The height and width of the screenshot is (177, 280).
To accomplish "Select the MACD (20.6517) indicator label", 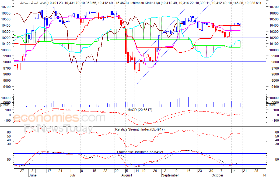I will tap(140, 110).
